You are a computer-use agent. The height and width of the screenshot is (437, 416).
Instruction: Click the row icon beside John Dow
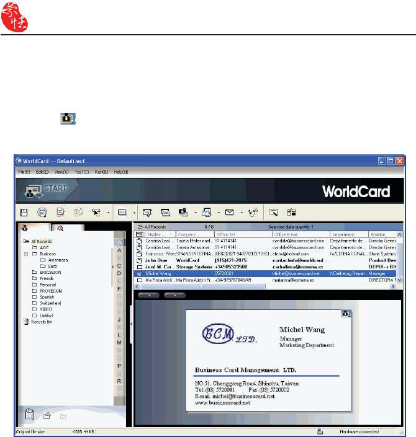[x=140, y=260]
